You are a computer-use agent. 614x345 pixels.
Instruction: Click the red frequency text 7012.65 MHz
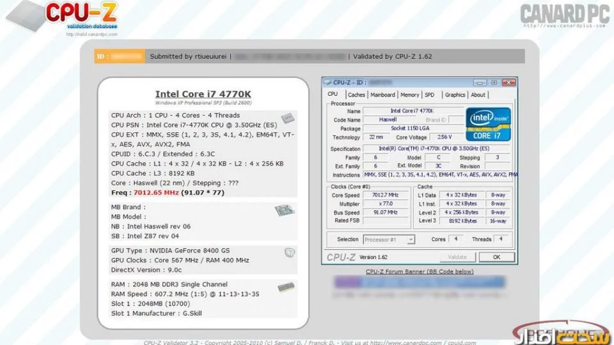[x=156, y=192]
